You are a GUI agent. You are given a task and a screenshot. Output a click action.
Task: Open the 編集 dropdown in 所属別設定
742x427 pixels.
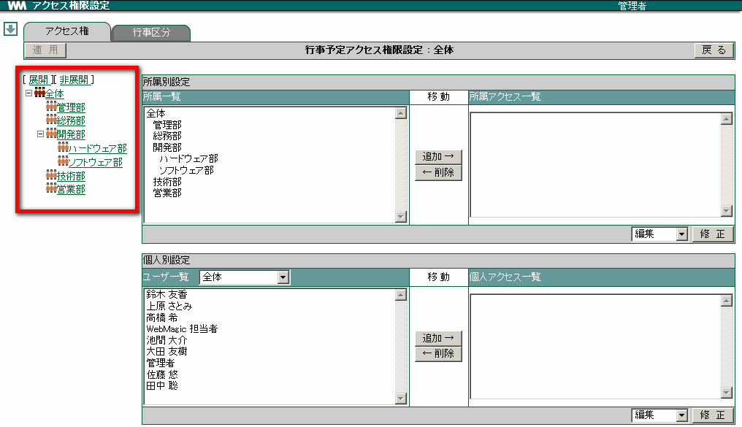681,234
